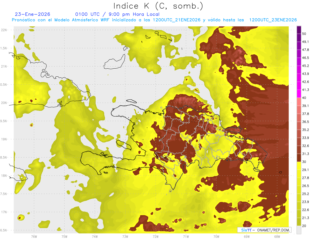
Task: Click the "9.5N" latitude label
Action: [4, 121]
